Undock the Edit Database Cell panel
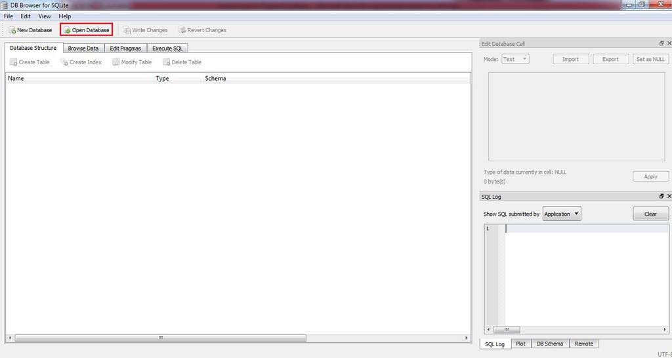The height and width of the screenshot is (358, 672). tap(661, 44)
